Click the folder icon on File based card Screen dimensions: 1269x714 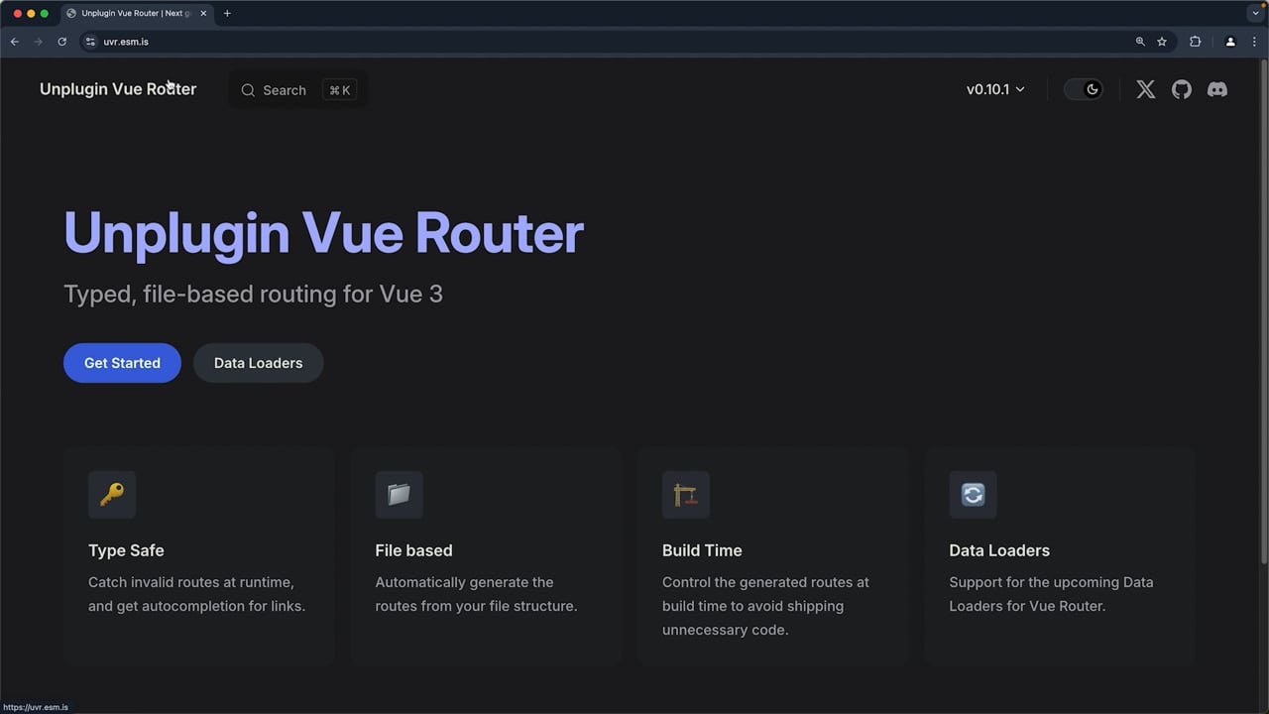[399, 495]
